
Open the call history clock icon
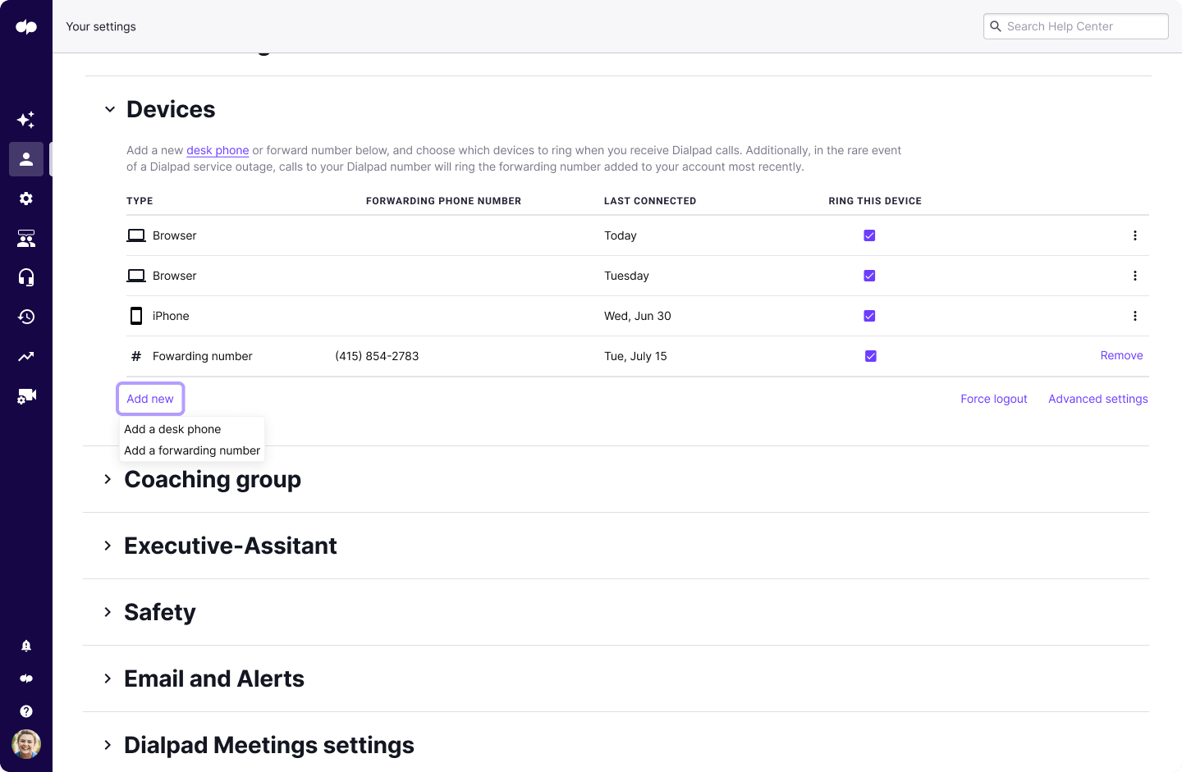26,317
